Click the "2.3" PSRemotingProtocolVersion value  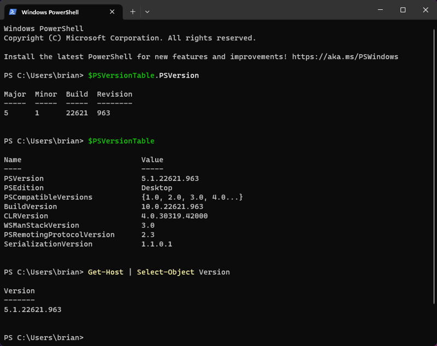point(147,234)
